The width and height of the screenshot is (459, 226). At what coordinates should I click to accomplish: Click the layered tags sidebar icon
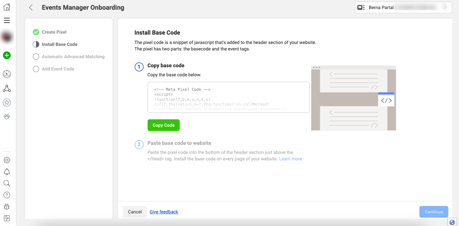click(6, 116)
